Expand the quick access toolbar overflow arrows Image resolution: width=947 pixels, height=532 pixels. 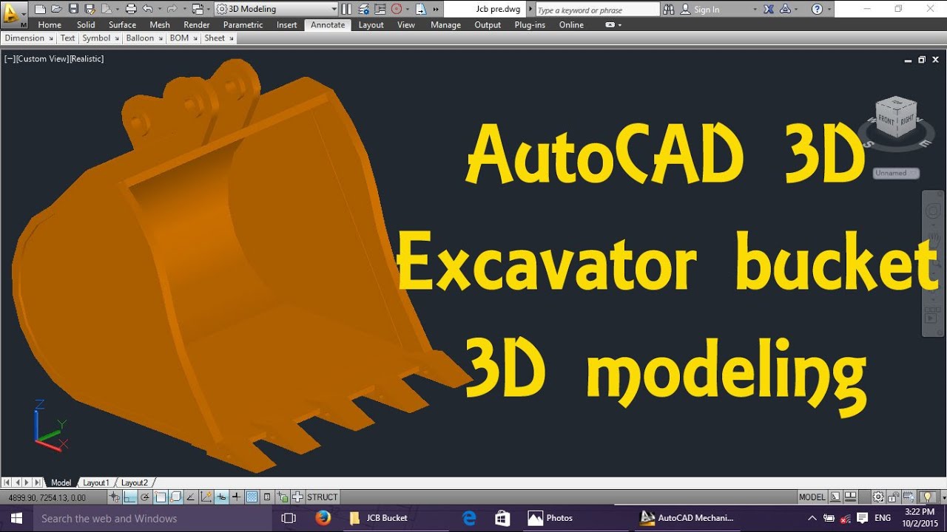[x=435, y=9]
